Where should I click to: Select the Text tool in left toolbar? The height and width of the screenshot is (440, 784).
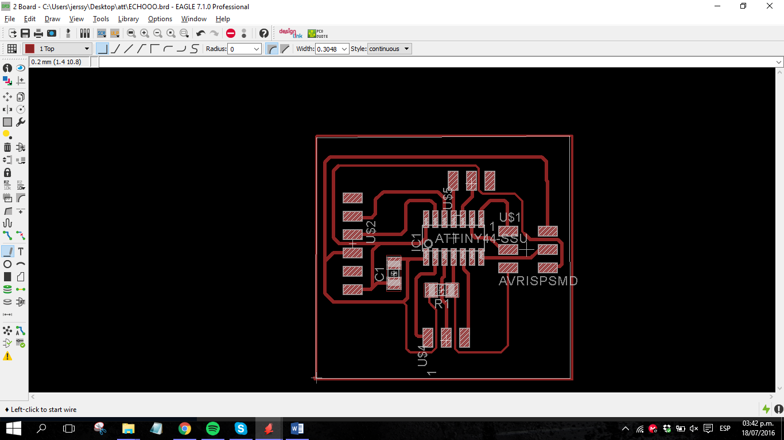21,252
